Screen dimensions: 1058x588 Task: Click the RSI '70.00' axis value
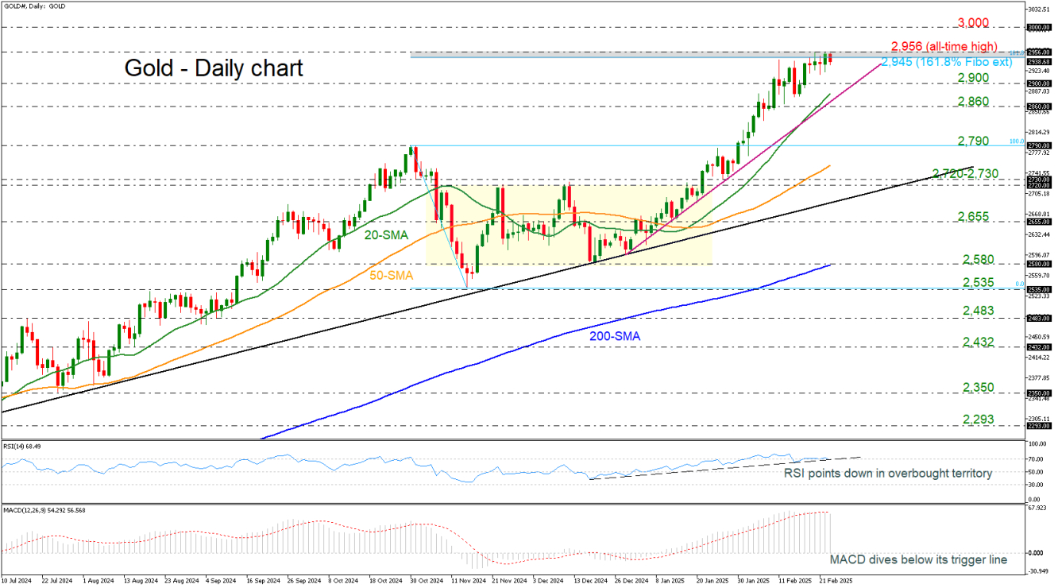(x=1036, y=459)
